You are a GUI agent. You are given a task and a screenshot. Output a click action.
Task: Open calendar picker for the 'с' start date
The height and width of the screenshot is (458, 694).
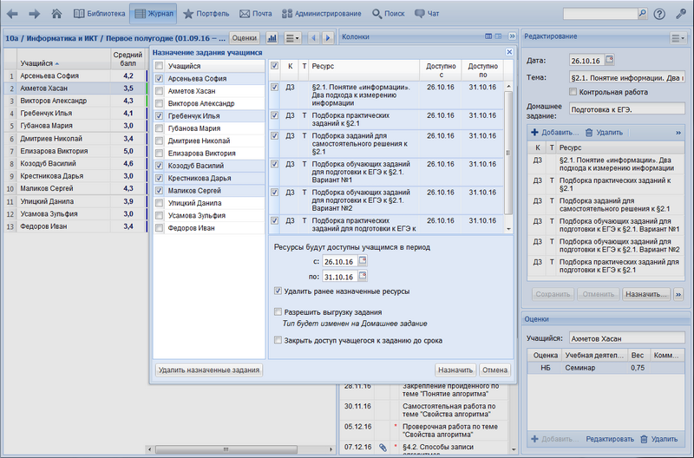[x=363, y=261]
